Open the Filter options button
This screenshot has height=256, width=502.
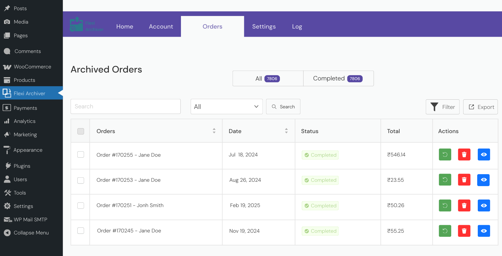[x=442, y=107]
